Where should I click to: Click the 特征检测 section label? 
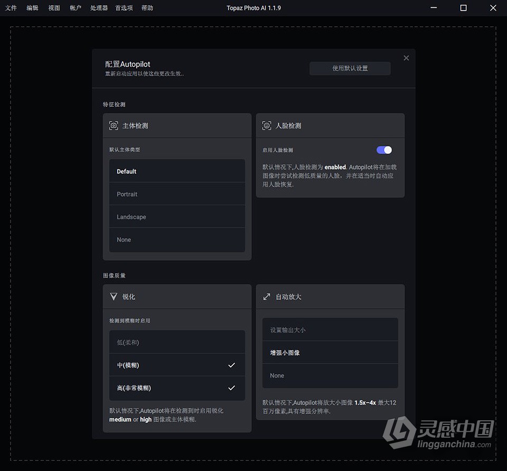coord(114,104)
